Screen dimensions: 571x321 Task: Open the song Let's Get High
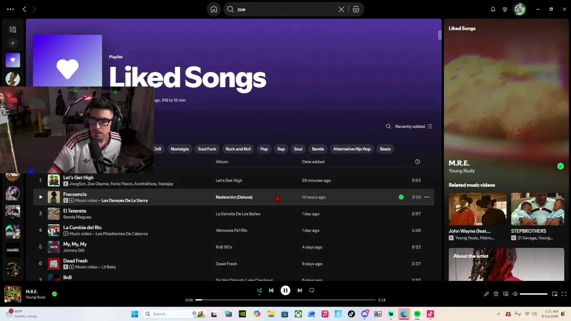point(79,177)
